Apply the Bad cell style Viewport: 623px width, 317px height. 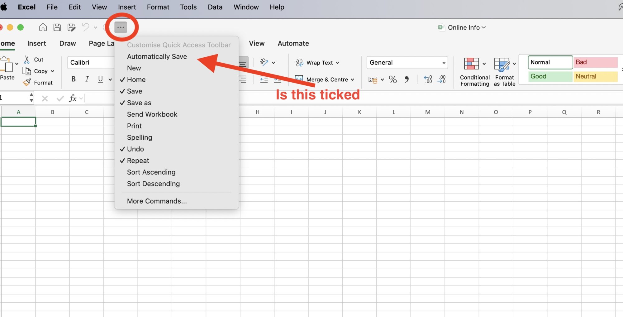tap(596, 62)
